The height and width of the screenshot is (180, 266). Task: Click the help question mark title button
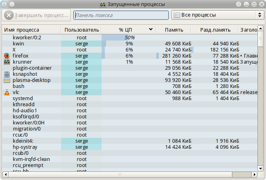tap(239, 4)
